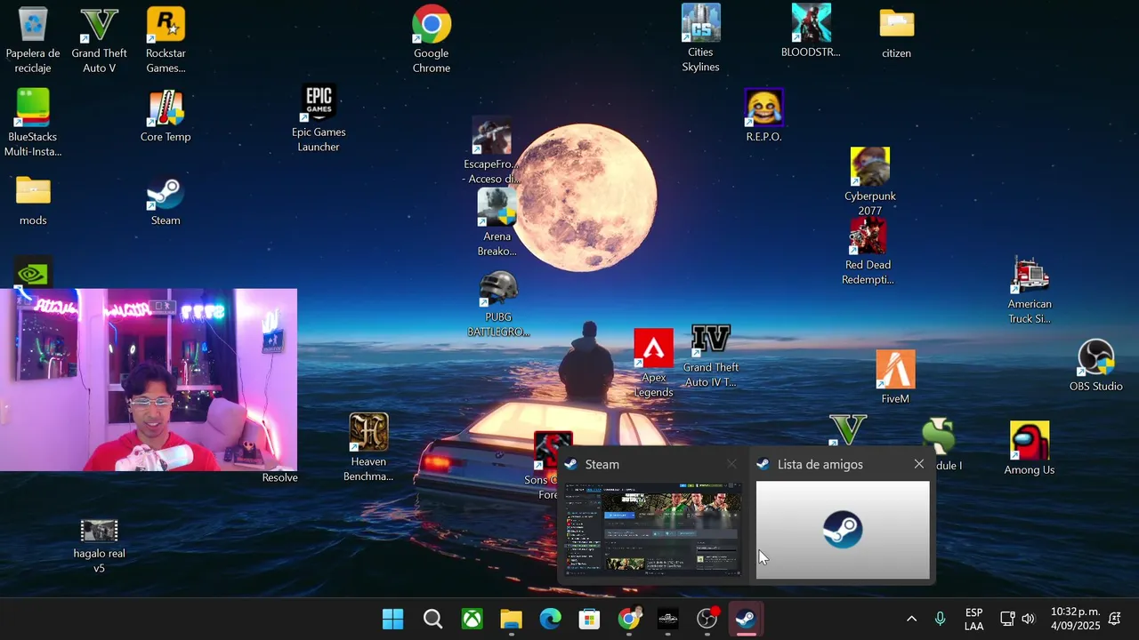Open the clock and calendar flyout
Screen dimensions: 1139x640
tap(1075, 619)
